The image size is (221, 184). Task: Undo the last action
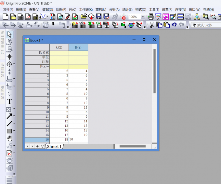pyautogui.click(x=174, y=25)
